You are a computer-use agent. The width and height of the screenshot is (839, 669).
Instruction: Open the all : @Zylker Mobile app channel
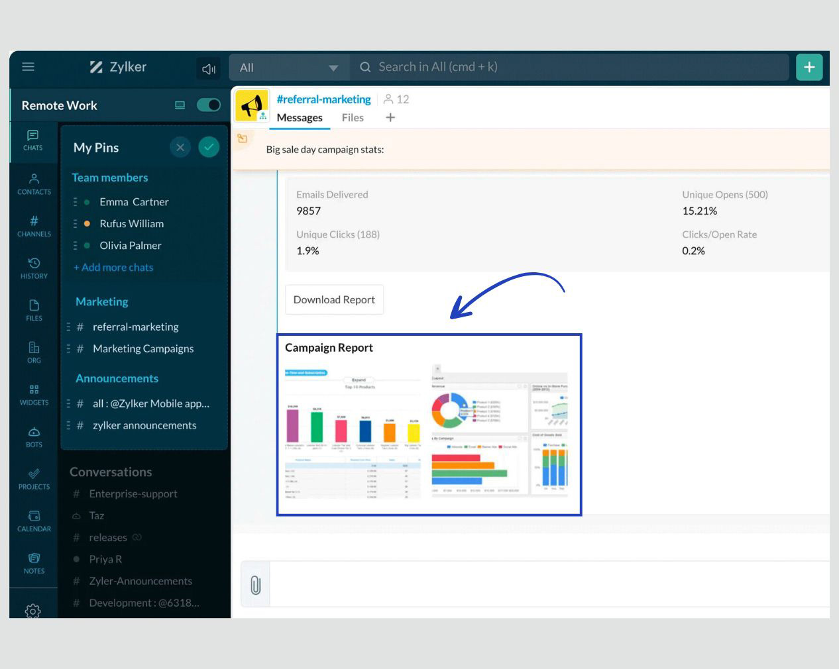tap(150, 404)
